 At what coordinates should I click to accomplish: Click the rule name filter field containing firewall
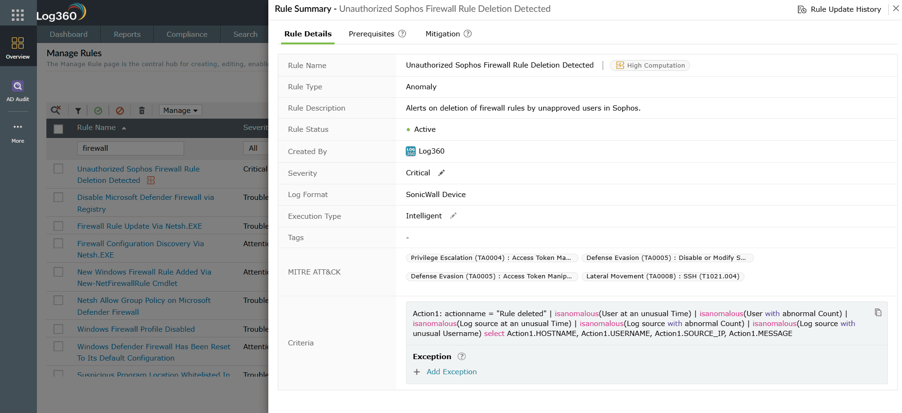pos(130,148)
